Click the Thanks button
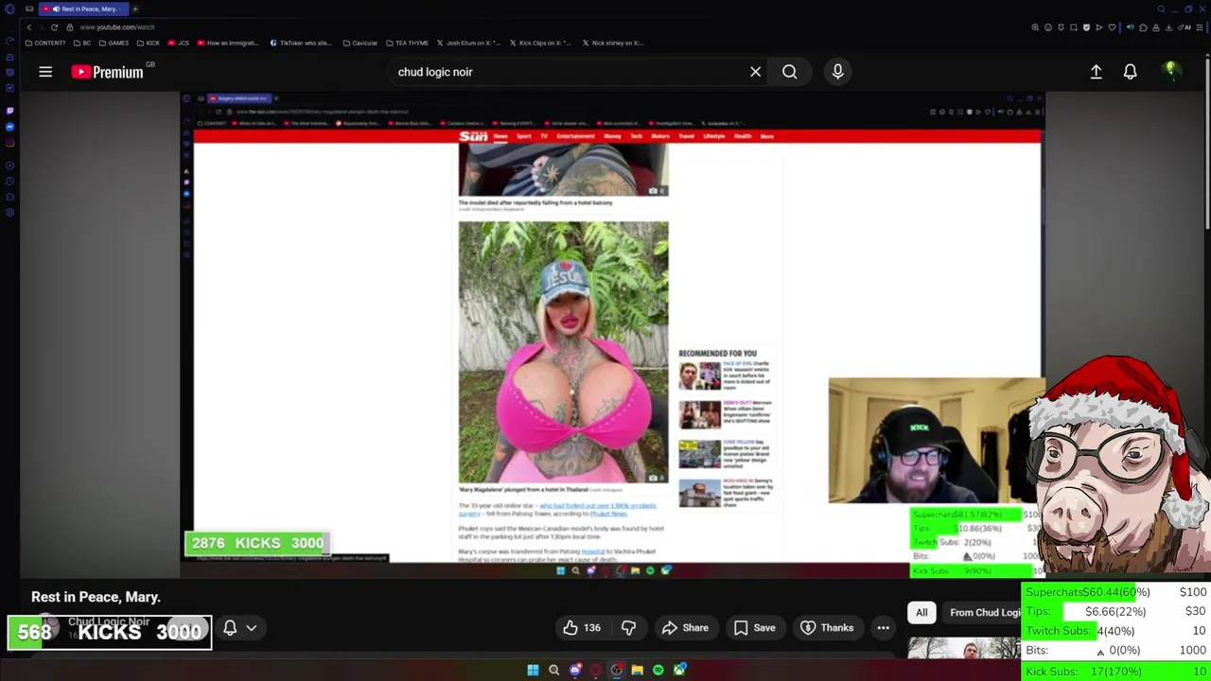Screen dimensions: 1211x681 coord(827,628)
